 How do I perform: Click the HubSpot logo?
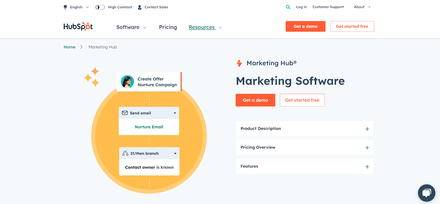[x=78, y=26]
